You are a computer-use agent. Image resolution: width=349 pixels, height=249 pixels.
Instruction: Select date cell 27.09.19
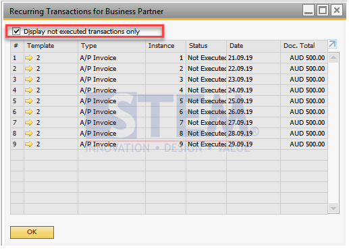[x=253, y=123]
